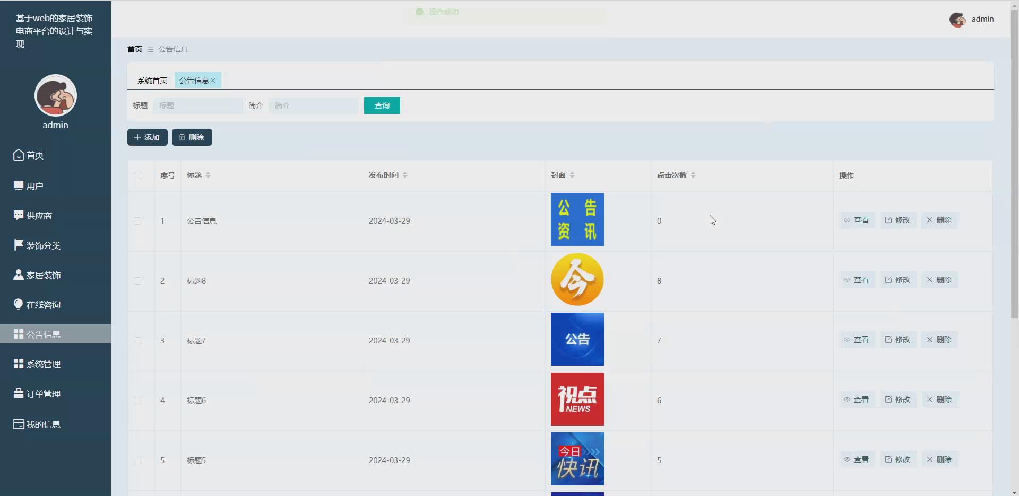The width and height of the screenshot is (1019, 496).
Task: Edit the 标题8 row
Action: coord(898,280)
